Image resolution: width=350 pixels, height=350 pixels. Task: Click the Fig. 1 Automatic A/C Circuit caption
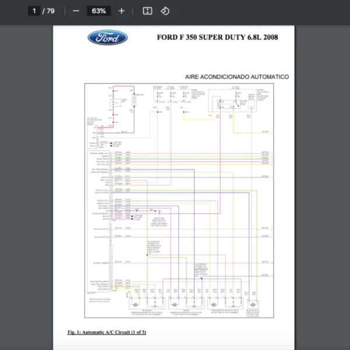click(106, 332)
